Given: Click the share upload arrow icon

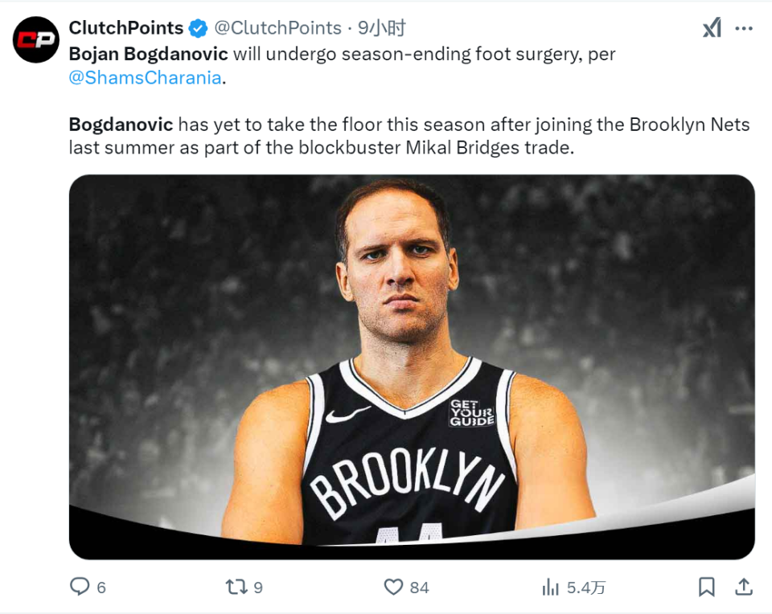Looking at the screenshot, I should tap(745, 587).
